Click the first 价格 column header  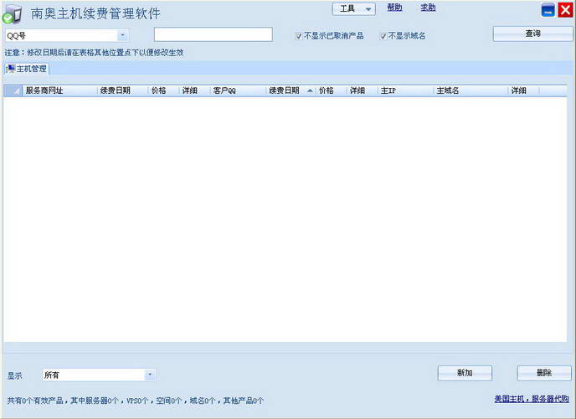point(164,91)
